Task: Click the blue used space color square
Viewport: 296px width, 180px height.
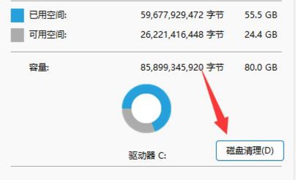Action: tap(17, 15)
